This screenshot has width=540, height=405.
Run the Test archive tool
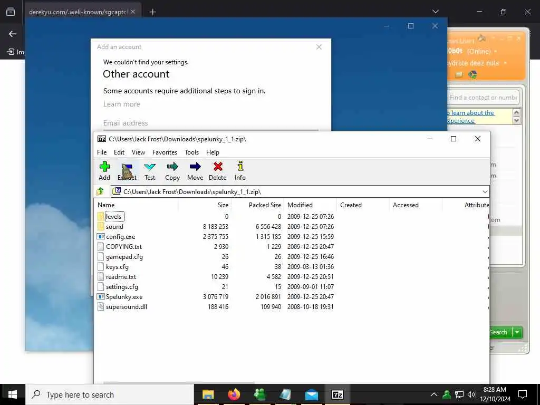[149, 171]
